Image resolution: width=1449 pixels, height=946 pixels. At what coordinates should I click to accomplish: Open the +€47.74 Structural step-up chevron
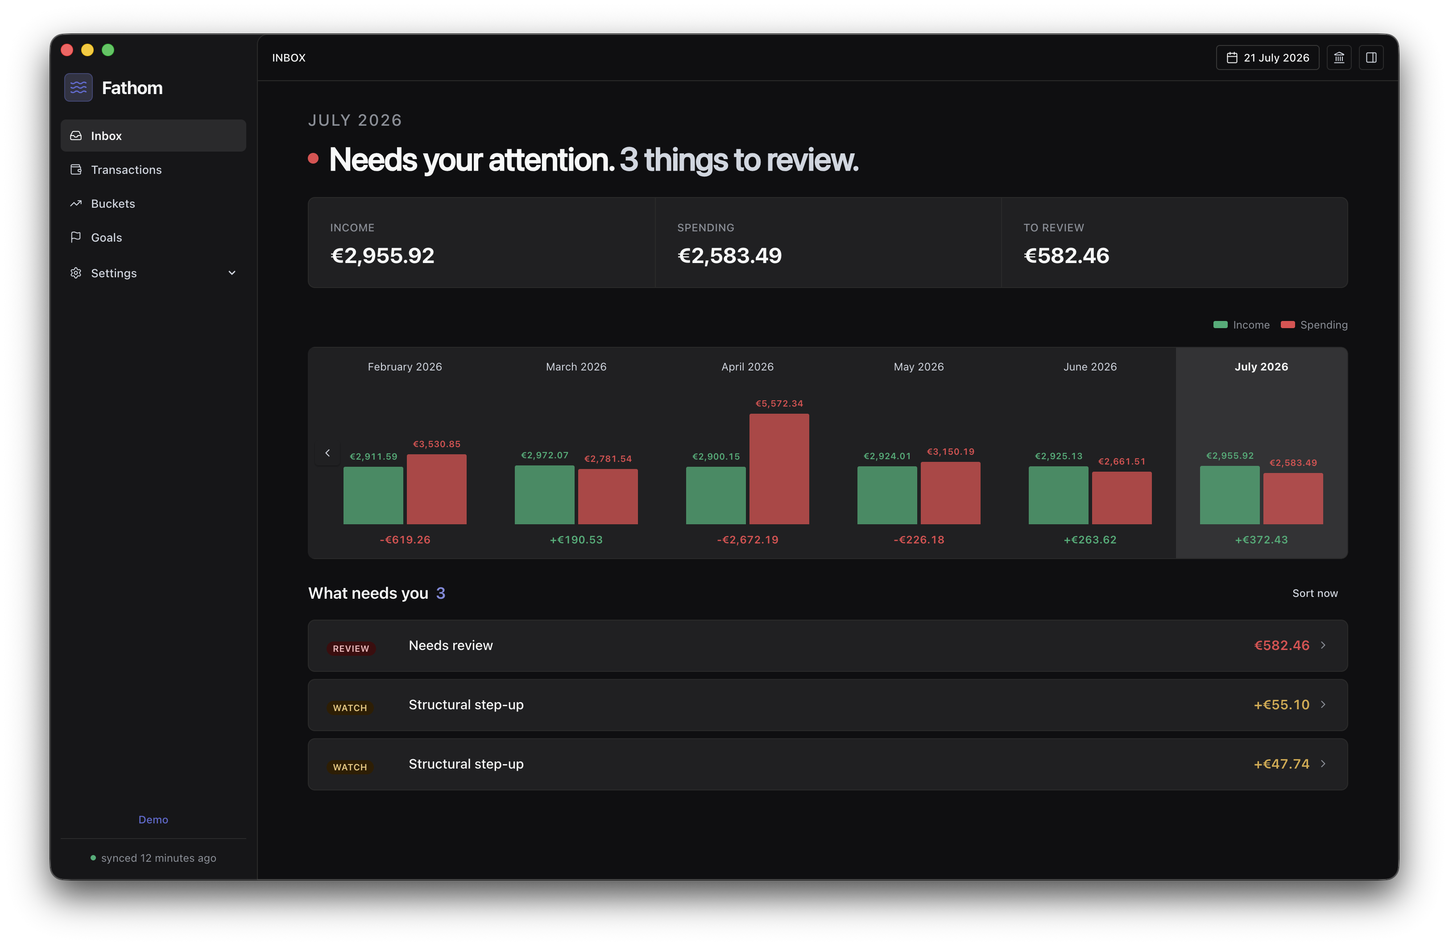point(1323,764)
